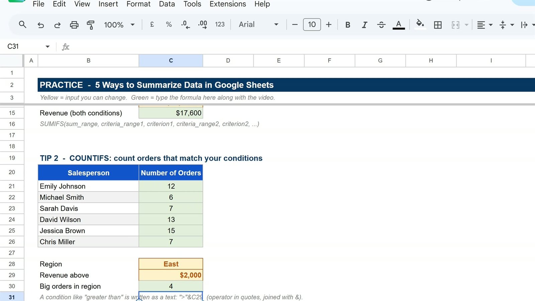Select the Michael Smith name cell
The height and width of the screenshot is (301, 535).
tap(89, 197)
